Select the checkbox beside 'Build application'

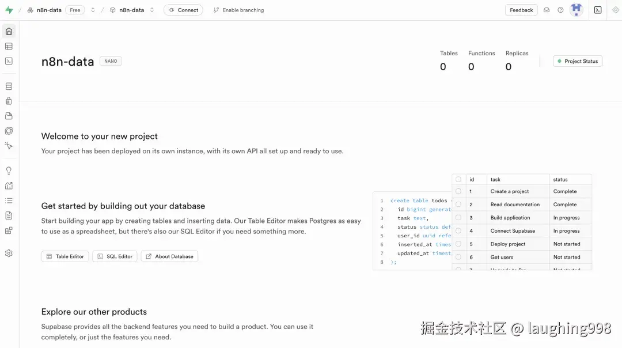(x=458, y=217)
